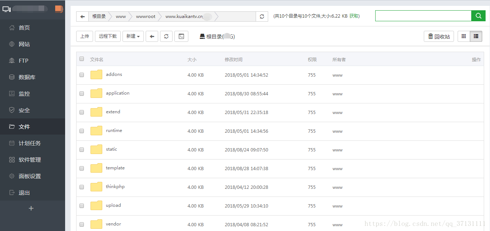This screenshot has width=490, height=231.
Task: Go to 计划任务 in sidebar
Action: [x=29, y=143]
